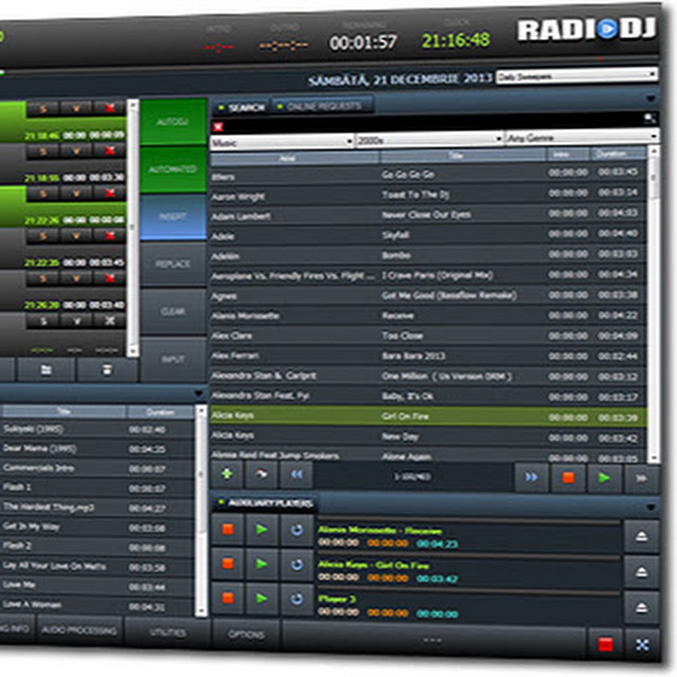Move down the 21:22:26 playlist item
Viewport: 677px width, 677px height.
[x=77, y=194]
